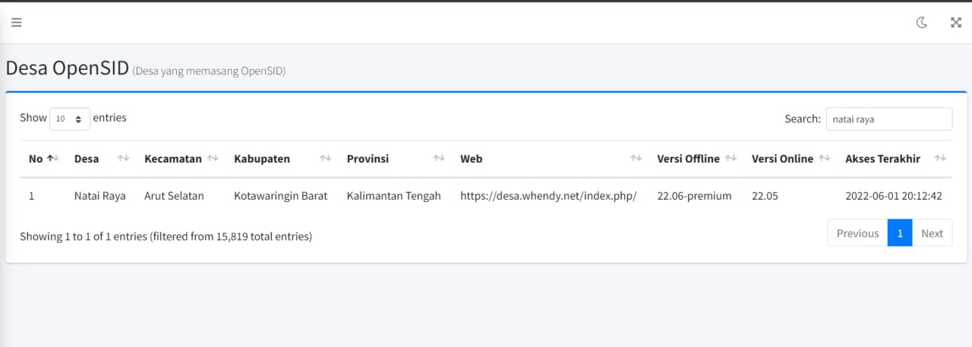
Task: Open the hamburger sidebar menu
Action: tap(16, 23)
